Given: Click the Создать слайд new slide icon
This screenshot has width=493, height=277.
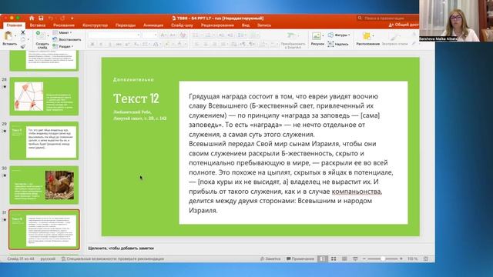Looking at the screenshot, I should tap(40, 35).
